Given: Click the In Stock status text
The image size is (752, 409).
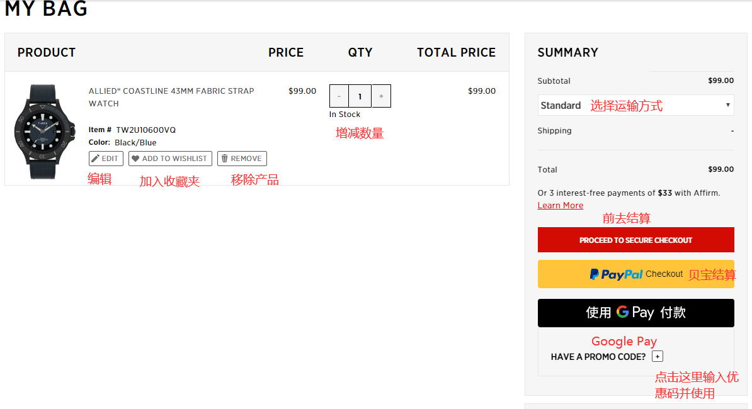Looking at the screenshot, I should click(x=345, y=115).
